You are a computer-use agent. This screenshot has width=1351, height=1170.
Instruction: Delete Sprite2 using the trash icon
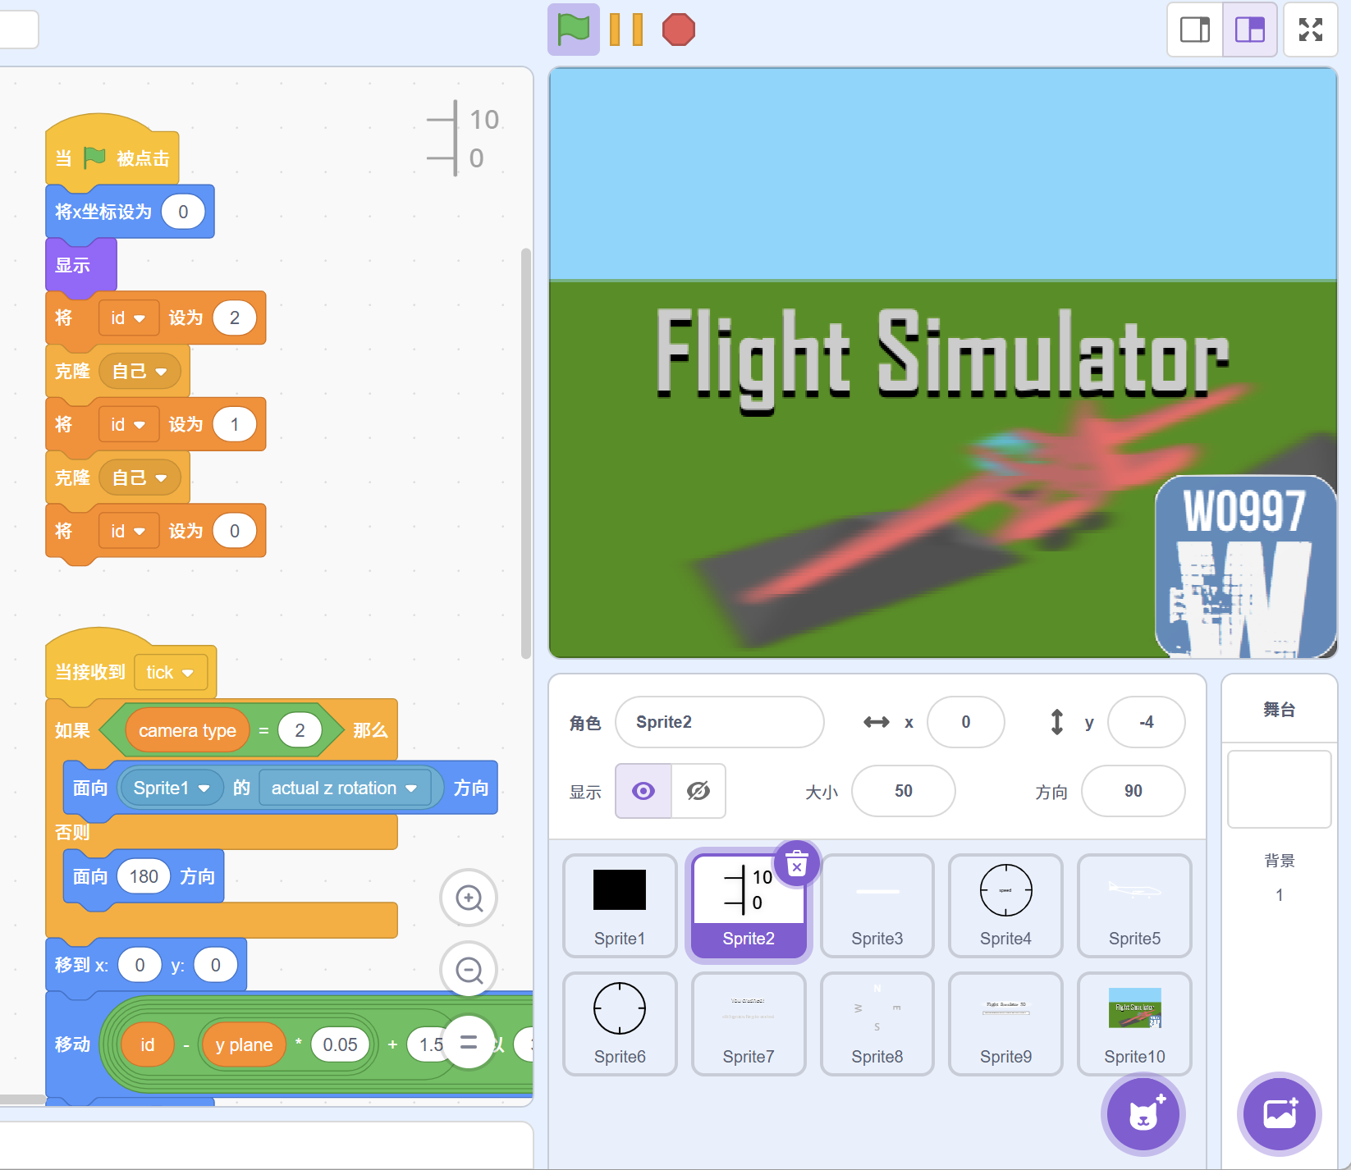tap(796, 864)
